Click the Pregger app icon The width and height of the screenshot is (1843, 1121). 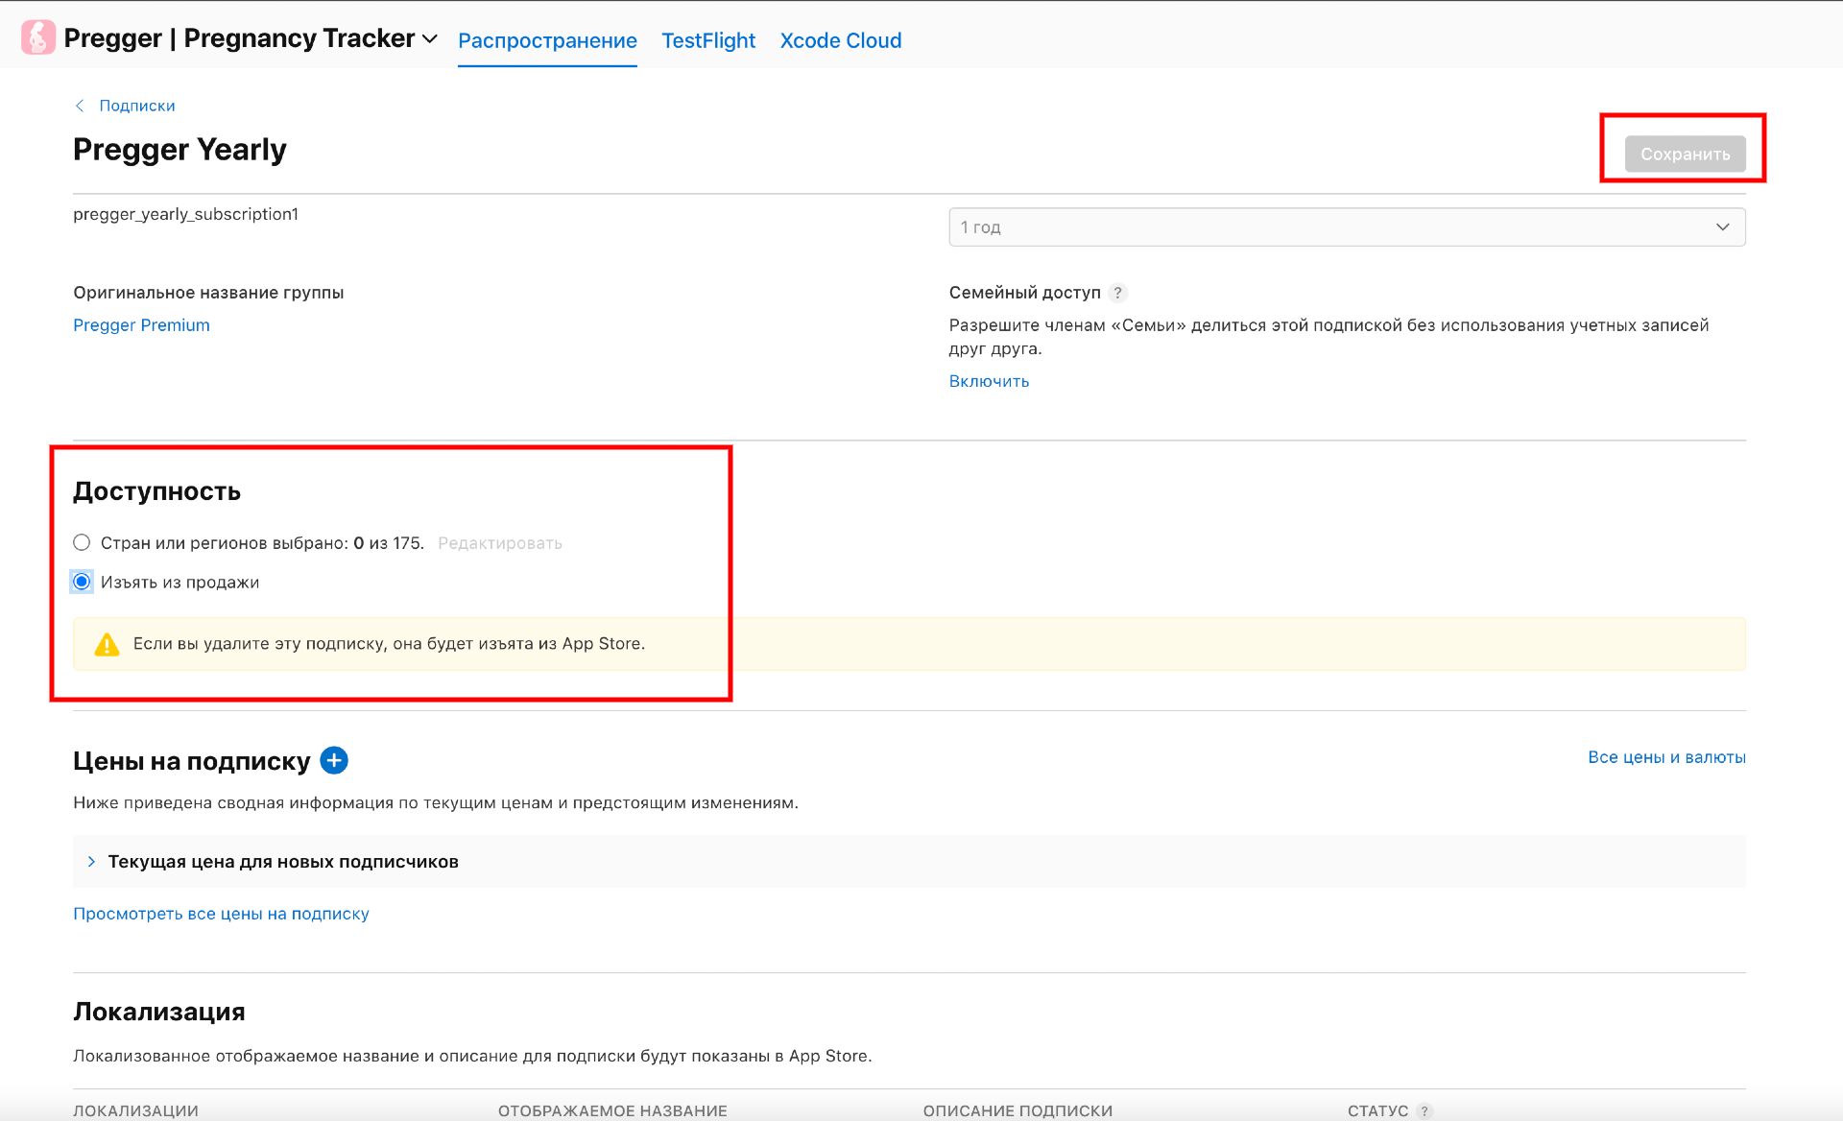point(38,38)
